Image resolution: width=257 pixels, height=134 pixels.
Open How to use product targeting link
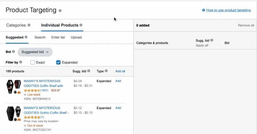(x=228, y=10)
